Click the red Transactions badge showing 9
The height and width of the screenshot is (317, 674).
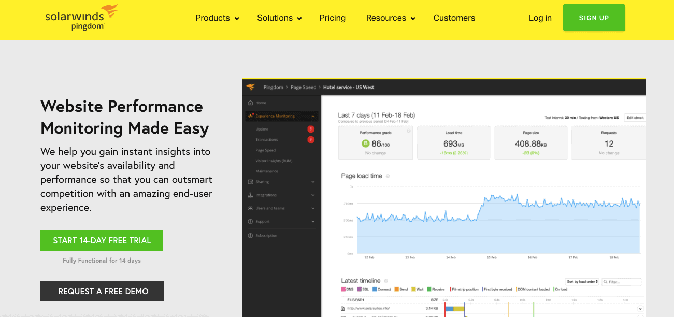click(x=311, y=139)
